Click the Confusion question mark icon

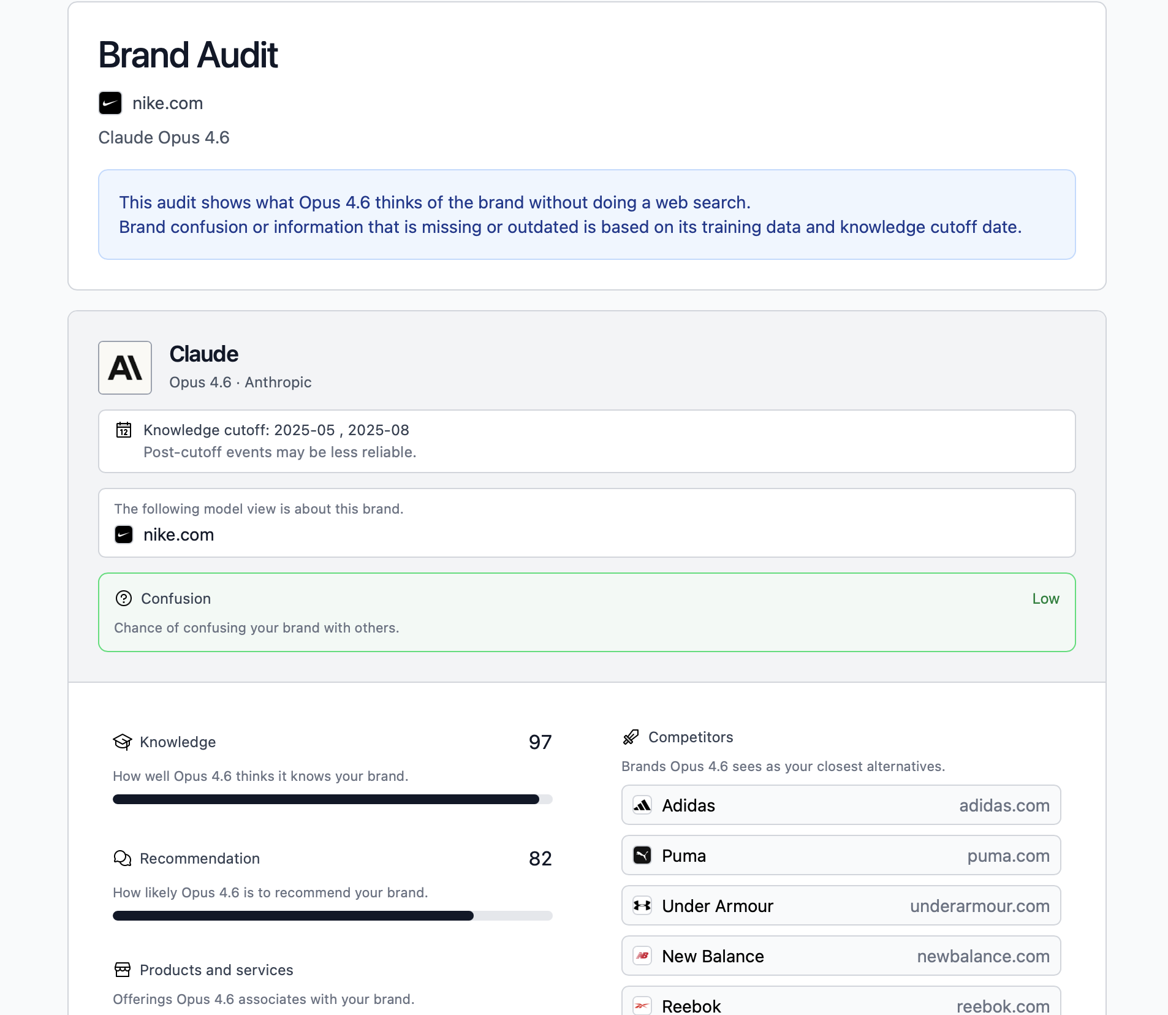pos(123,599)
